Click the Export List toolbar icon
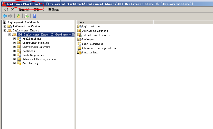This screenshot has height=129, width=213. pyautogui.click(x=26, y=16)
